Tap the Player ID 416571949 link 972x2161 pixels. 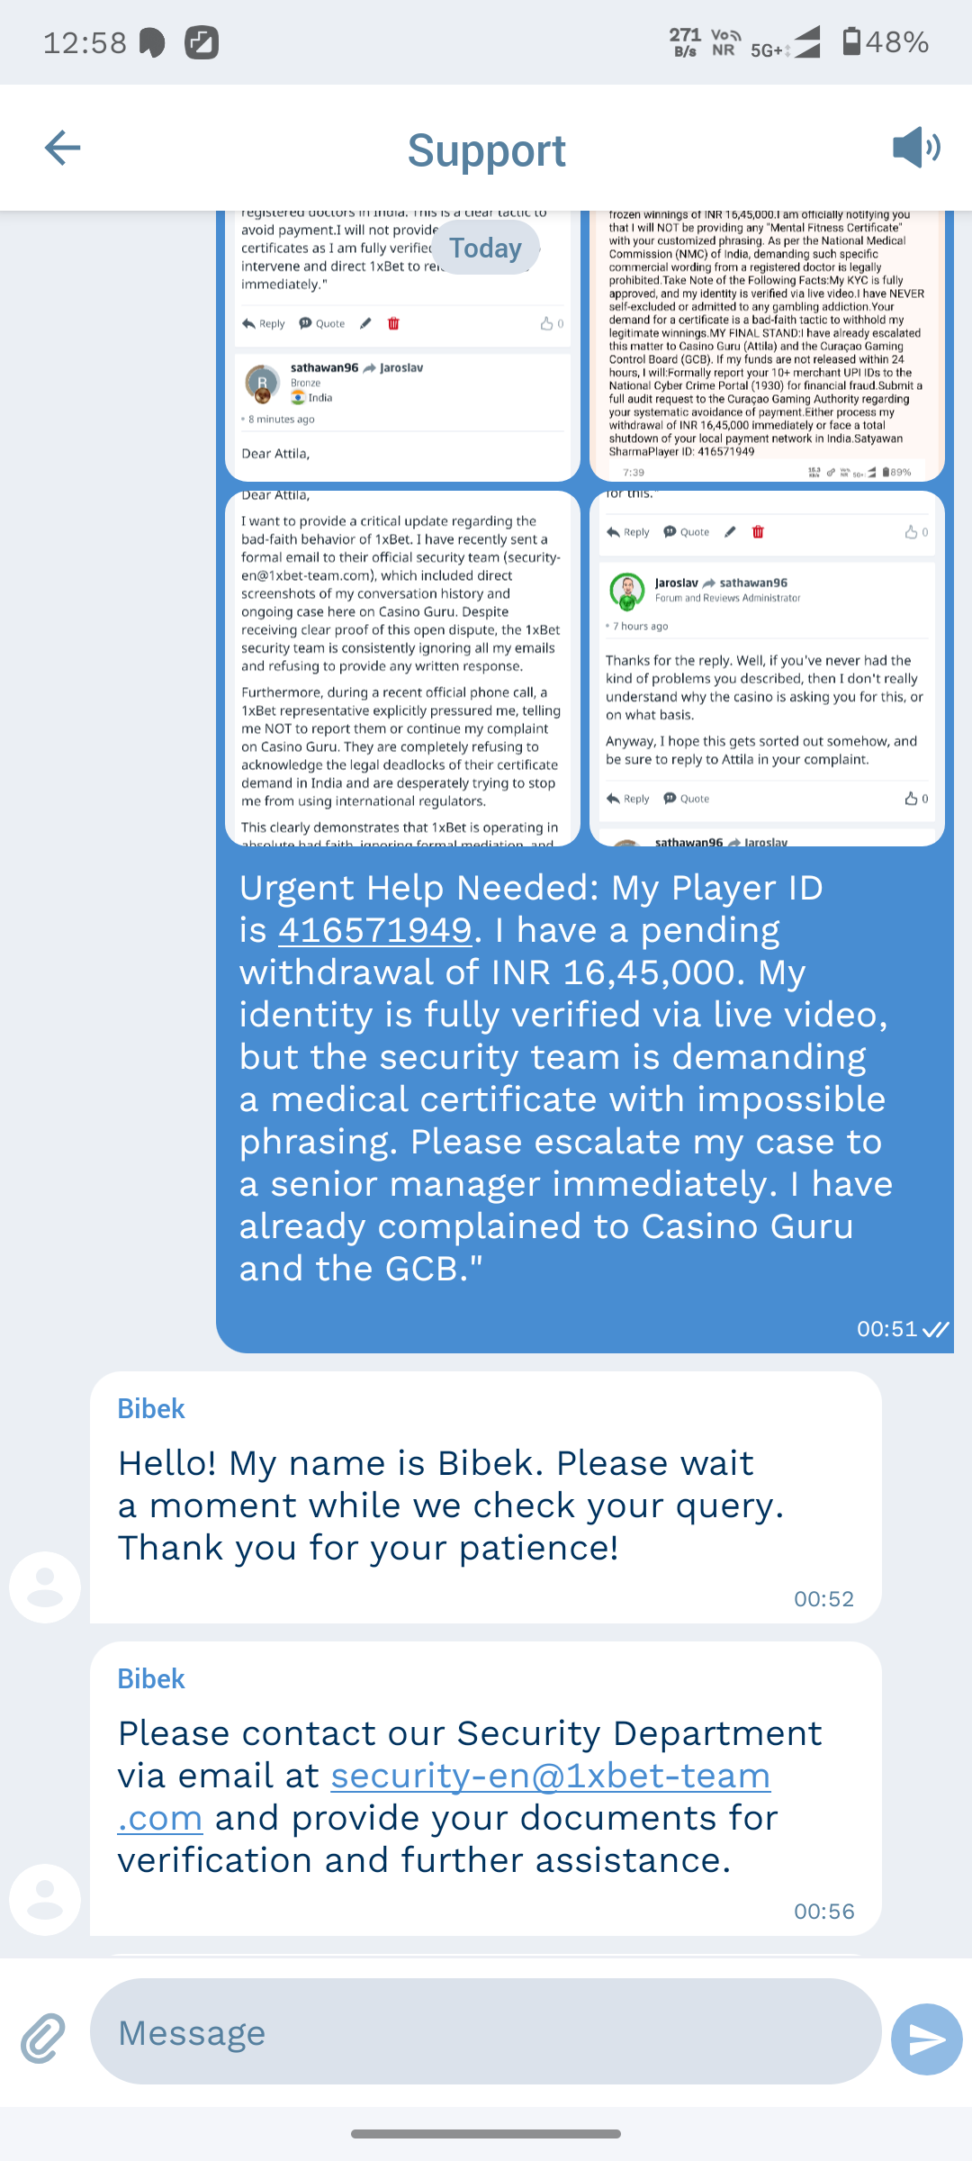374,930
